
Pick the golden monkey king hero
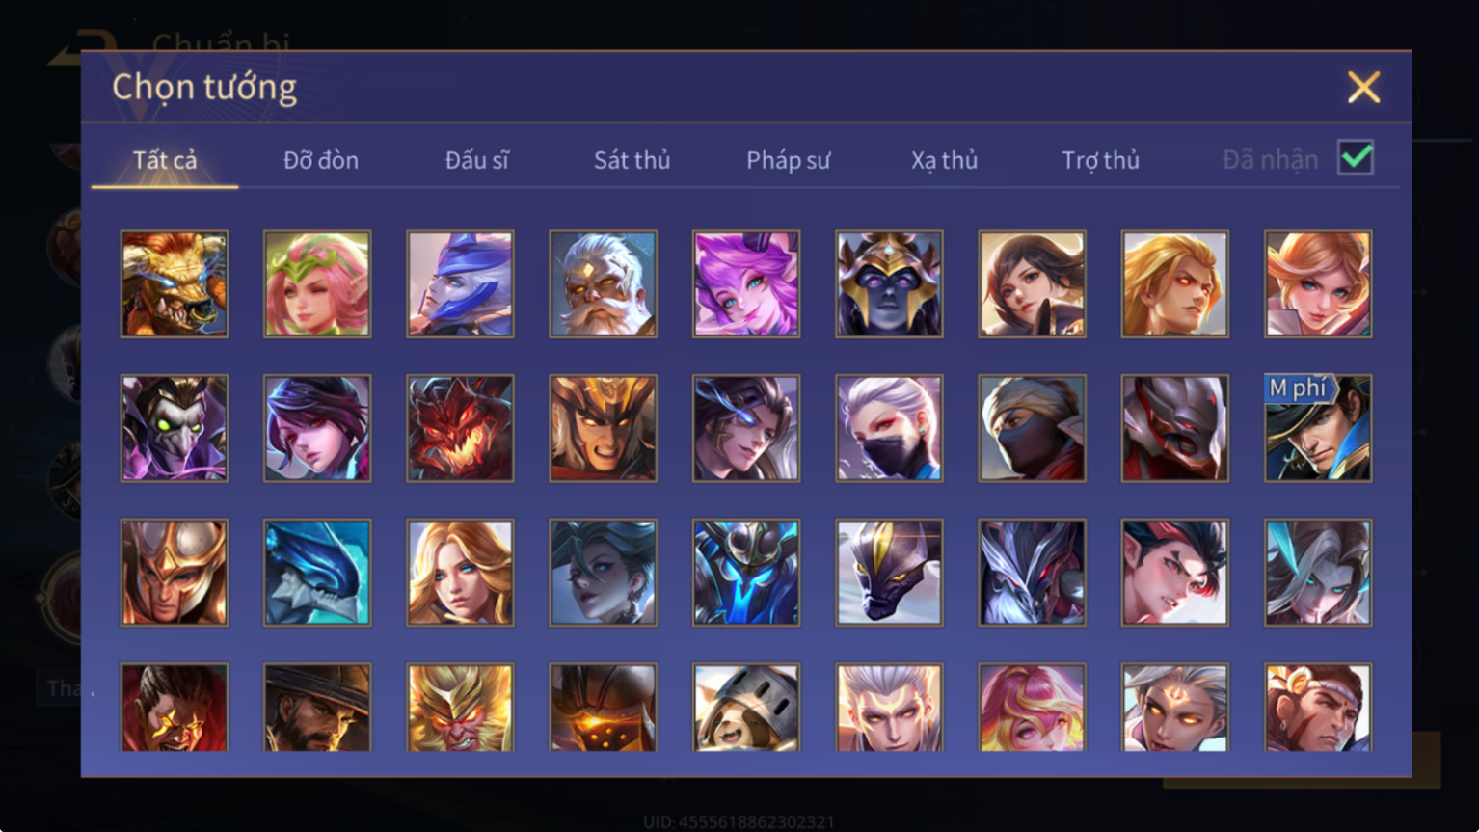460,708
